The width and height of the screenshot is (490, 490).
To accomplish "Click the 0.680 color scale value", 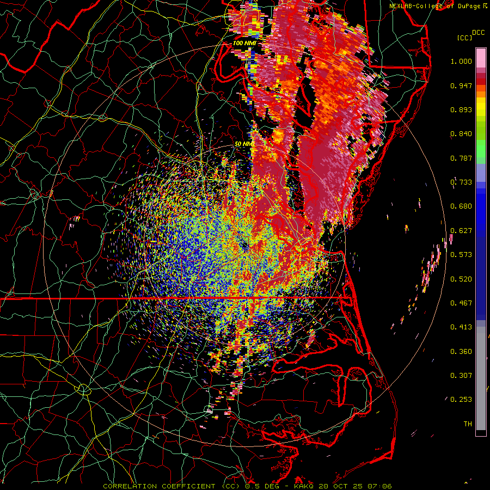I will 461,206.
